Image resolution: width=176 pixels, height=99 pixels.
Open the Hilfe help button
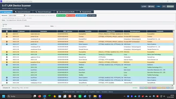click(x=158, y=6)
